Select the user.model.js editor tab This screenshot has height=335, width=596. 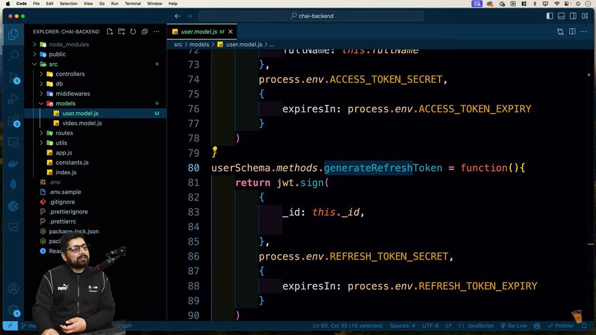pos(201,31)
